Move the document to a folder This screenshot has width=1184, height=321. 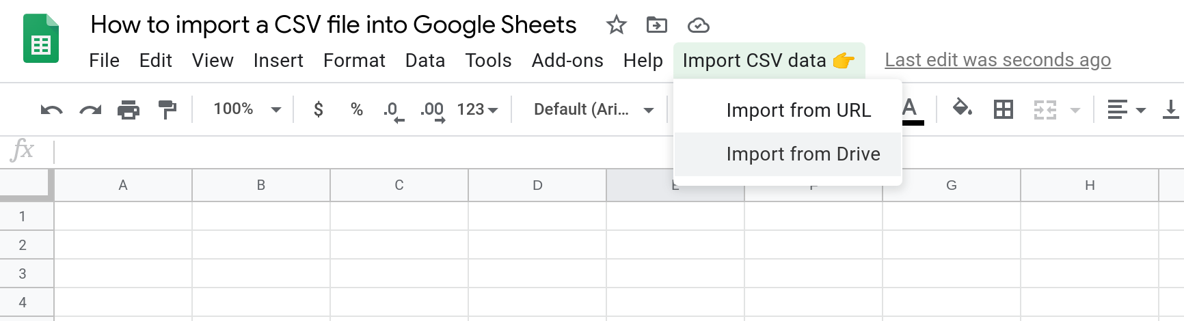(x=656, y=25)
